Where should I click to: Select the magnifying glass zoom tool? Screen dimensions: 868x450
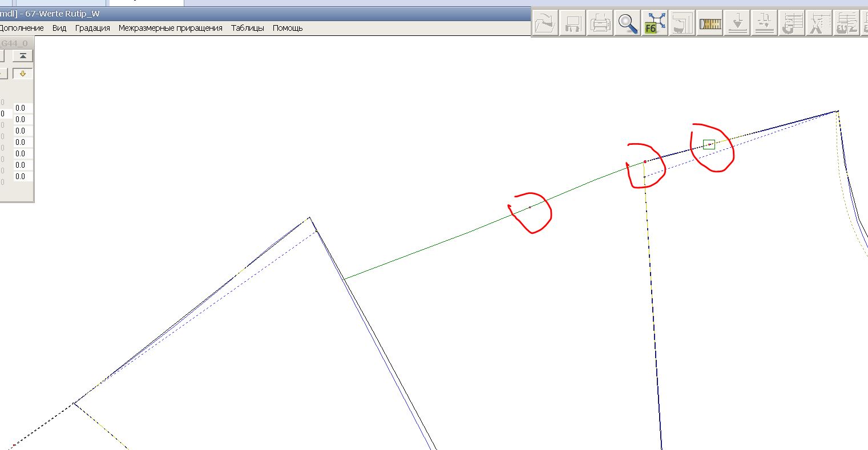(628, 24)
